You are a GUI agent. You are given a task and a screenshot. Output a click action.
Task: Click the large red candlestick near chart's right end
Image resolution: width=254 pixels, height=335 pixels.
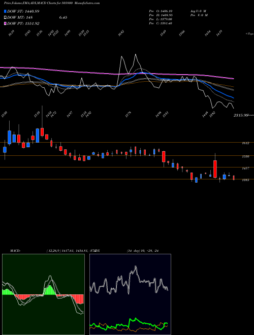pos(215,169)
